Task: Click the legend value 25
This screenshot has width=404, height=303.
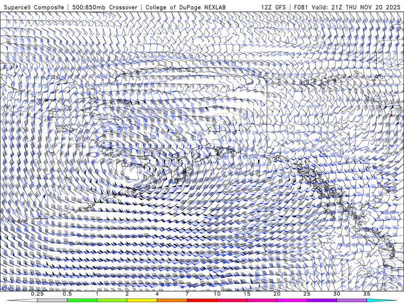Action: point(307,294)
